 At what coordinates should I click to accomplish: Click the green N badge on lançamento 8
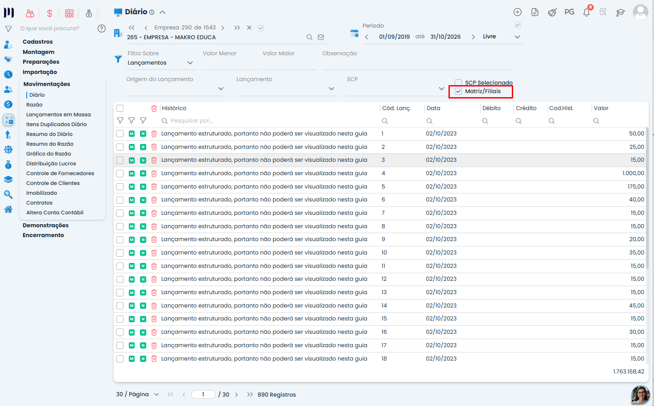point(143,226)
